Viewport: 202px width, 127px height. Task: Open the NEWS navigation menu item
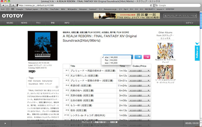click(x=24, y=23)
